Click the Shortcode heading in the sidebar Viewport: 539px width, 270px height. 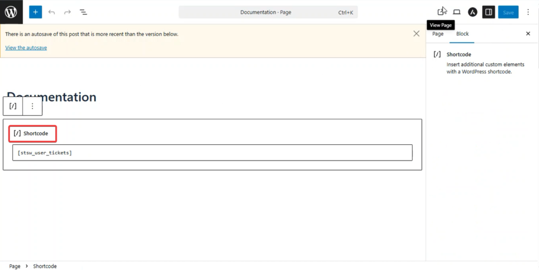click(x=459, y=54)
